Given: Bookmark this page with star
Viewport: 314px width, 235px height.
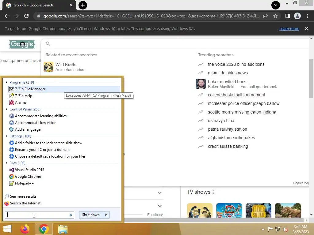Looking at the screenshot, I should coord(275,16).
